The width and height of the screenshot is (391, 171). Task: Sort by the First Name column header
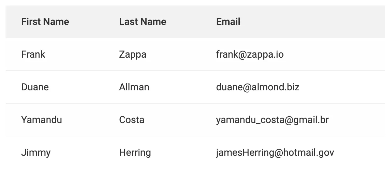click(x=45, y=22)
